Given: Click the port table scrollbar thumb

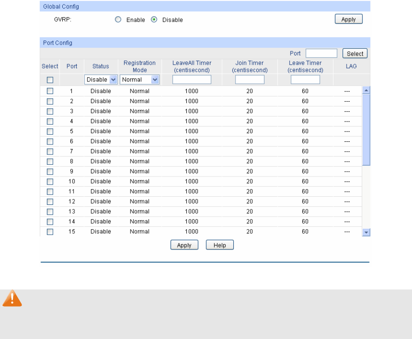Looking at the screenshot, I should click(x=366, y=130).
